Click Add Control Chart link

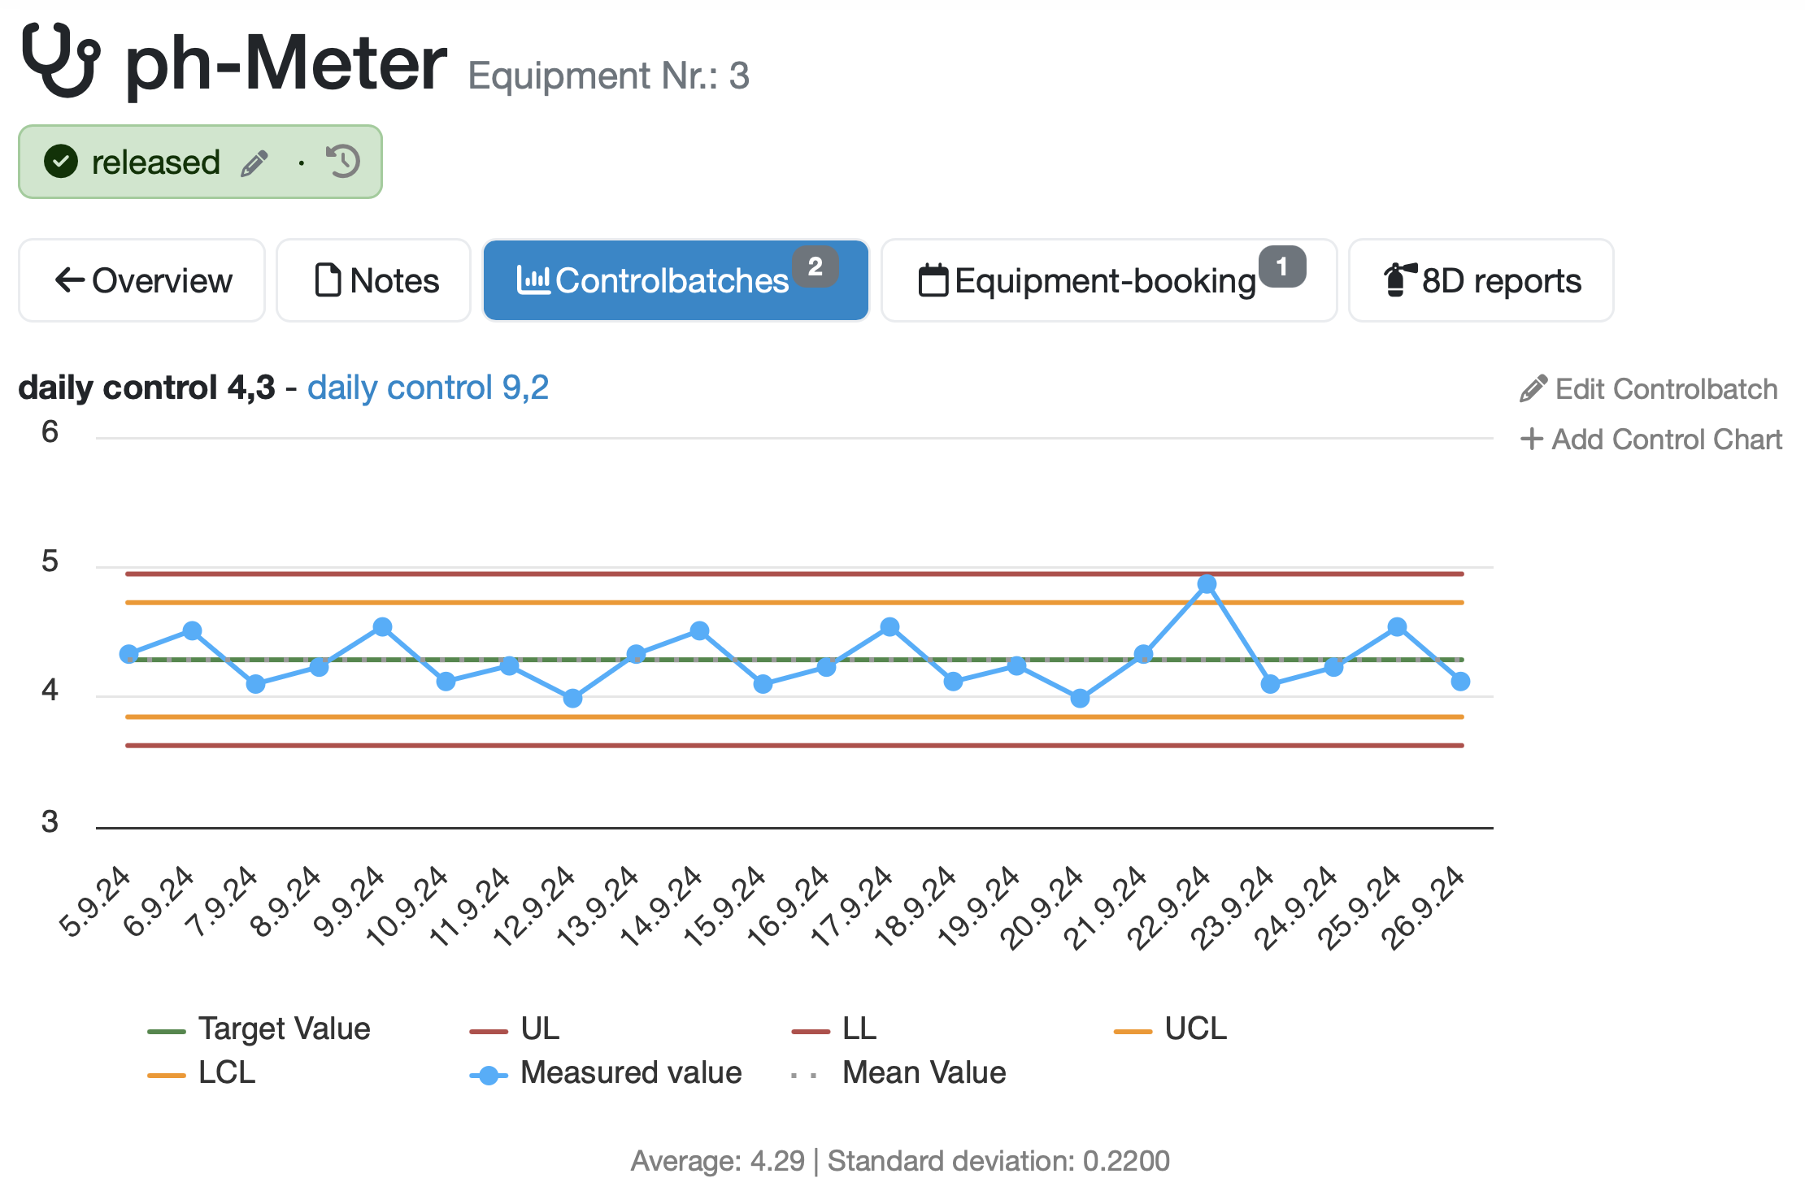tap(1666, 440)
